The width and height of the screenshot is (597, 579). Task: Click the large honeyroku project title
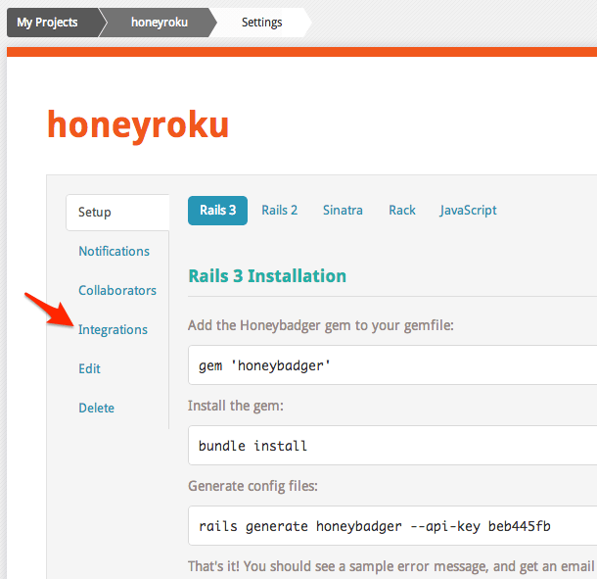pos(138,124)
